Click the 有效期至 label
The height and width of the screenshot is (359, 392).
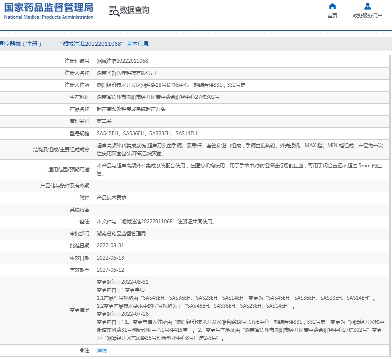pos(79,270)
